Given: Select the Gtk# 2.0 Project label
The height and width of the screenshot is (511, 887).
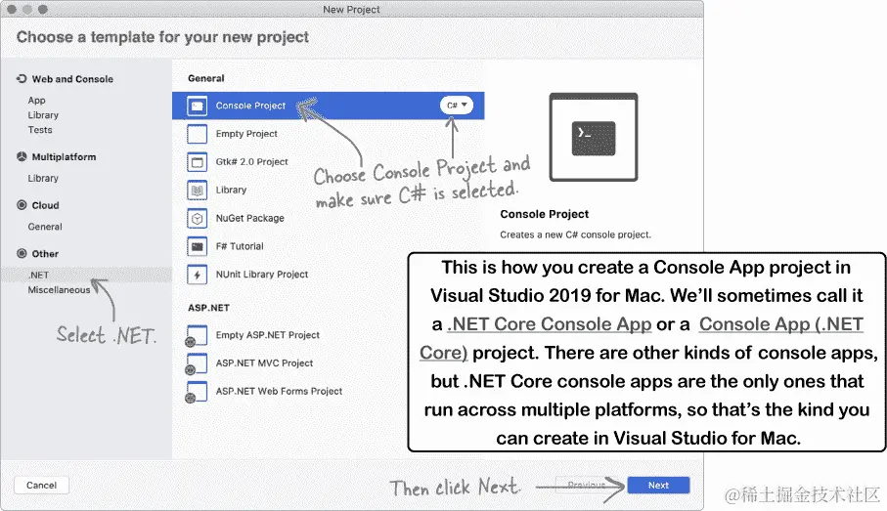Looking at the screenshot, I should coord(251,161).
